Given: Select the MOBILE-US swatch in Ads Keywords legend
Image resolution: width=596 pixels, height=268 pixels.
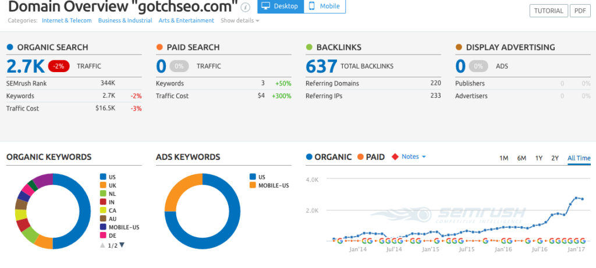Looking at the screenshot, I should pyautogui.click(x=253, y=185).
